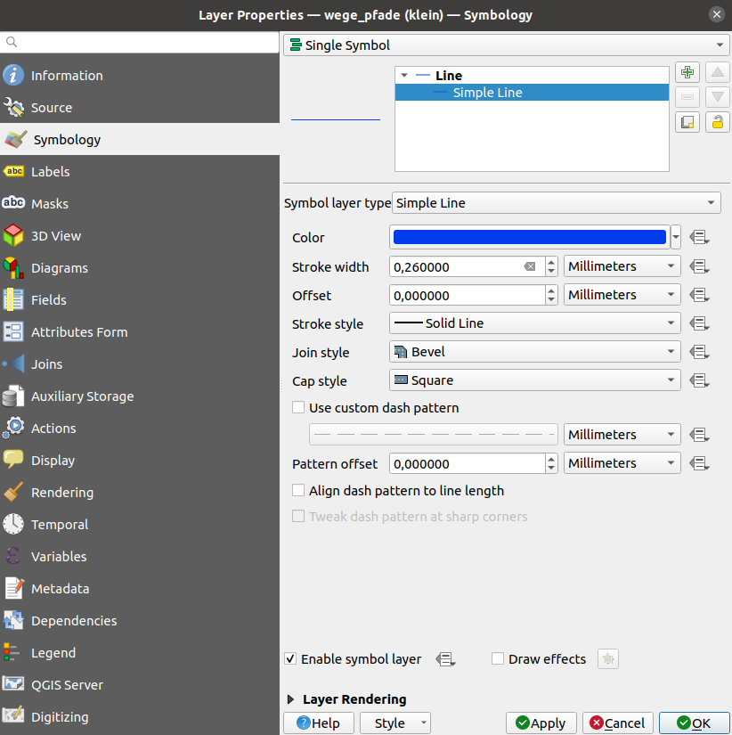Open data-defined override for Join style
This screenshot has height=735, width=732.
tap(699, 352)
